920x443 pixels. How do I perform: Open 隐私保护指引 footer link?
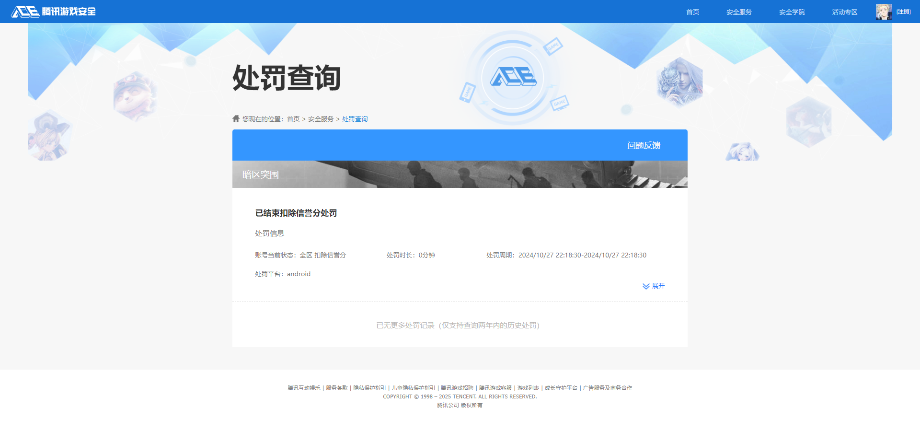point(369,387)
